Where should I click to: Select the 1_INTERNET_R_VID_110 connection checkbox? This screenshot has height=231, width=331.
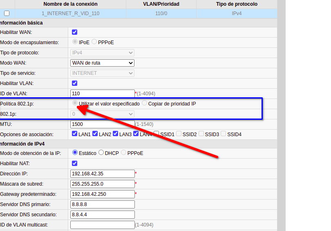7,13
